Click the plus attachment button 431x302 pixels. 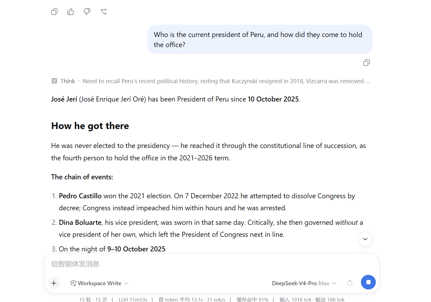click(x=54, y=283)
